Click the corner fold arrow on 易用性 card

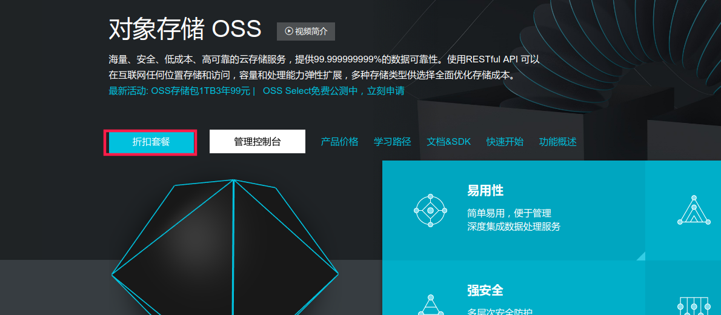[641, 256]
